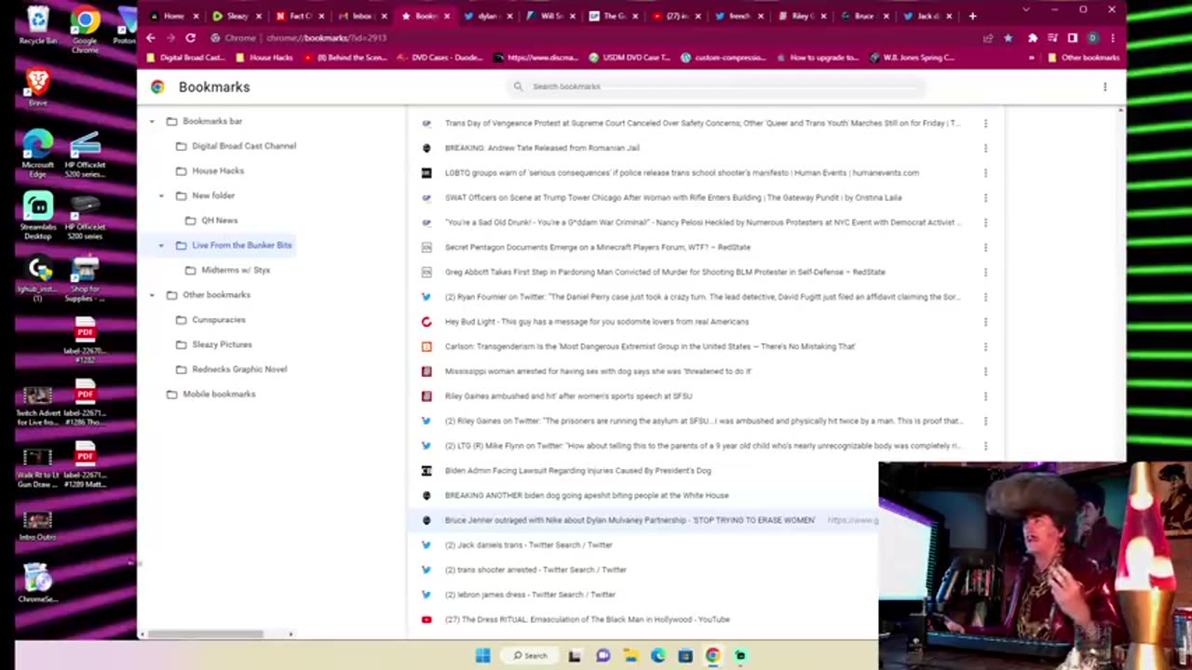
Task: Switch to the Home browser tab
Action: pyautogui.click(x=172, y=16)
